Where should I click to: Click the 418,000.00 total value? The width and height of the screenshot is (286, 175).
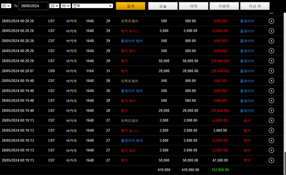(190, 170)
